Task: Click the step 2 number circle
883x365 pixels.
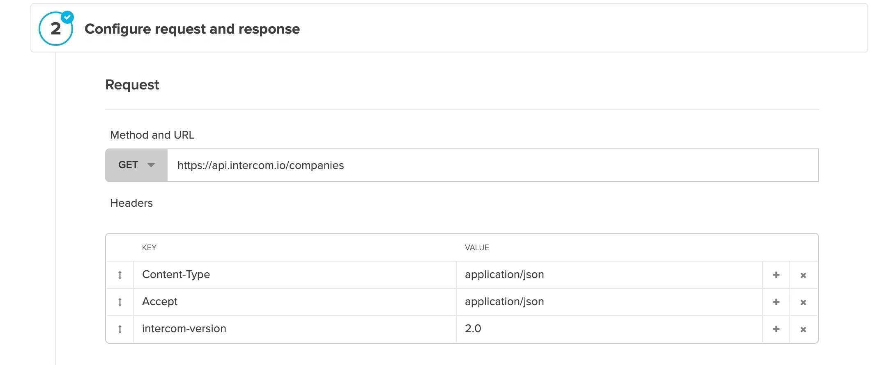Action: click(x=56, y=28)
